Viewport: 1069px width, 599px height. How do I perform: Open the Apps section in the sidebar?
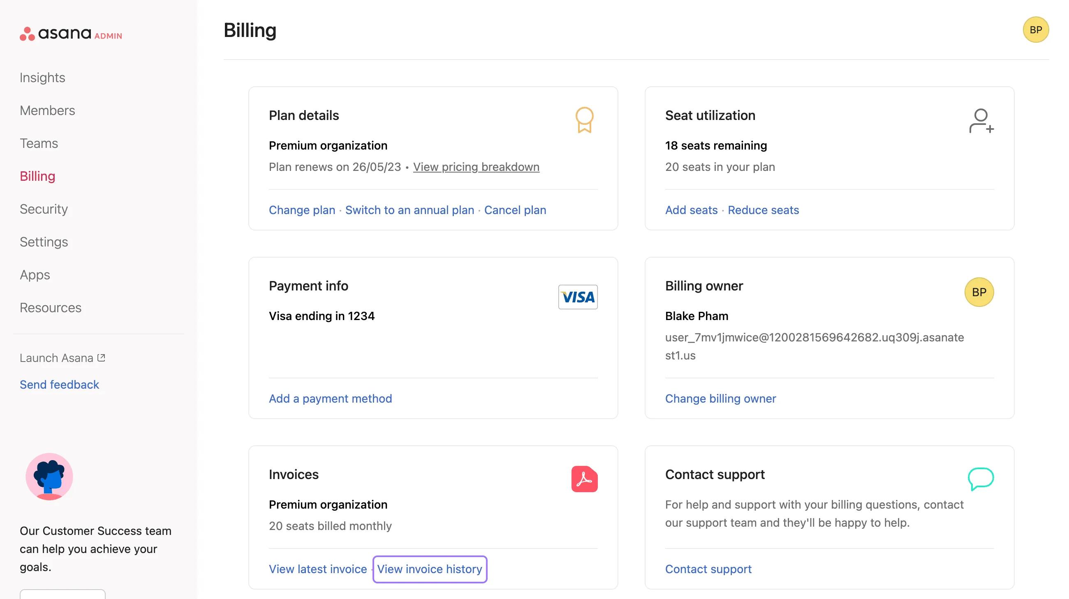tap(35, 274)
